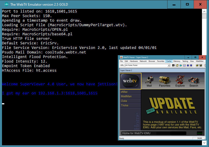Click the Home icon in viewer toolbar
Image resolution: width=209 pixels, height=147 pixels.
177,65
